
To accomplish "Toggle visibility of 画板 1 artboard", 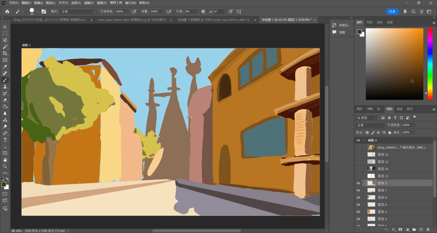I will point(358,140).
